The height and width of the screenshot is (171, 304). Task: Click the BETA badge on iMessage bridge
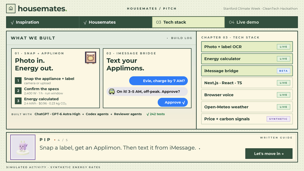[284, 71]
